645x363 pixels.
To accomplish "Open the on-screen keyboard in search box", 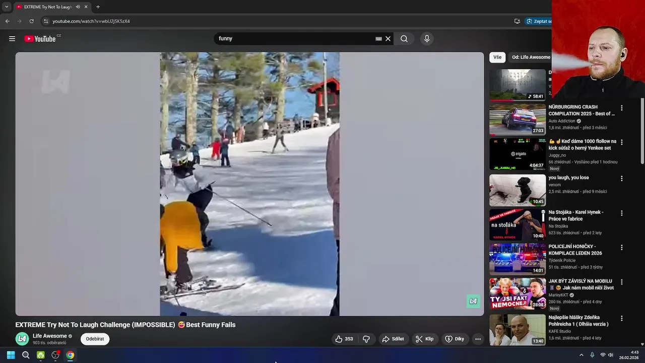I will (x=379, y=39).
